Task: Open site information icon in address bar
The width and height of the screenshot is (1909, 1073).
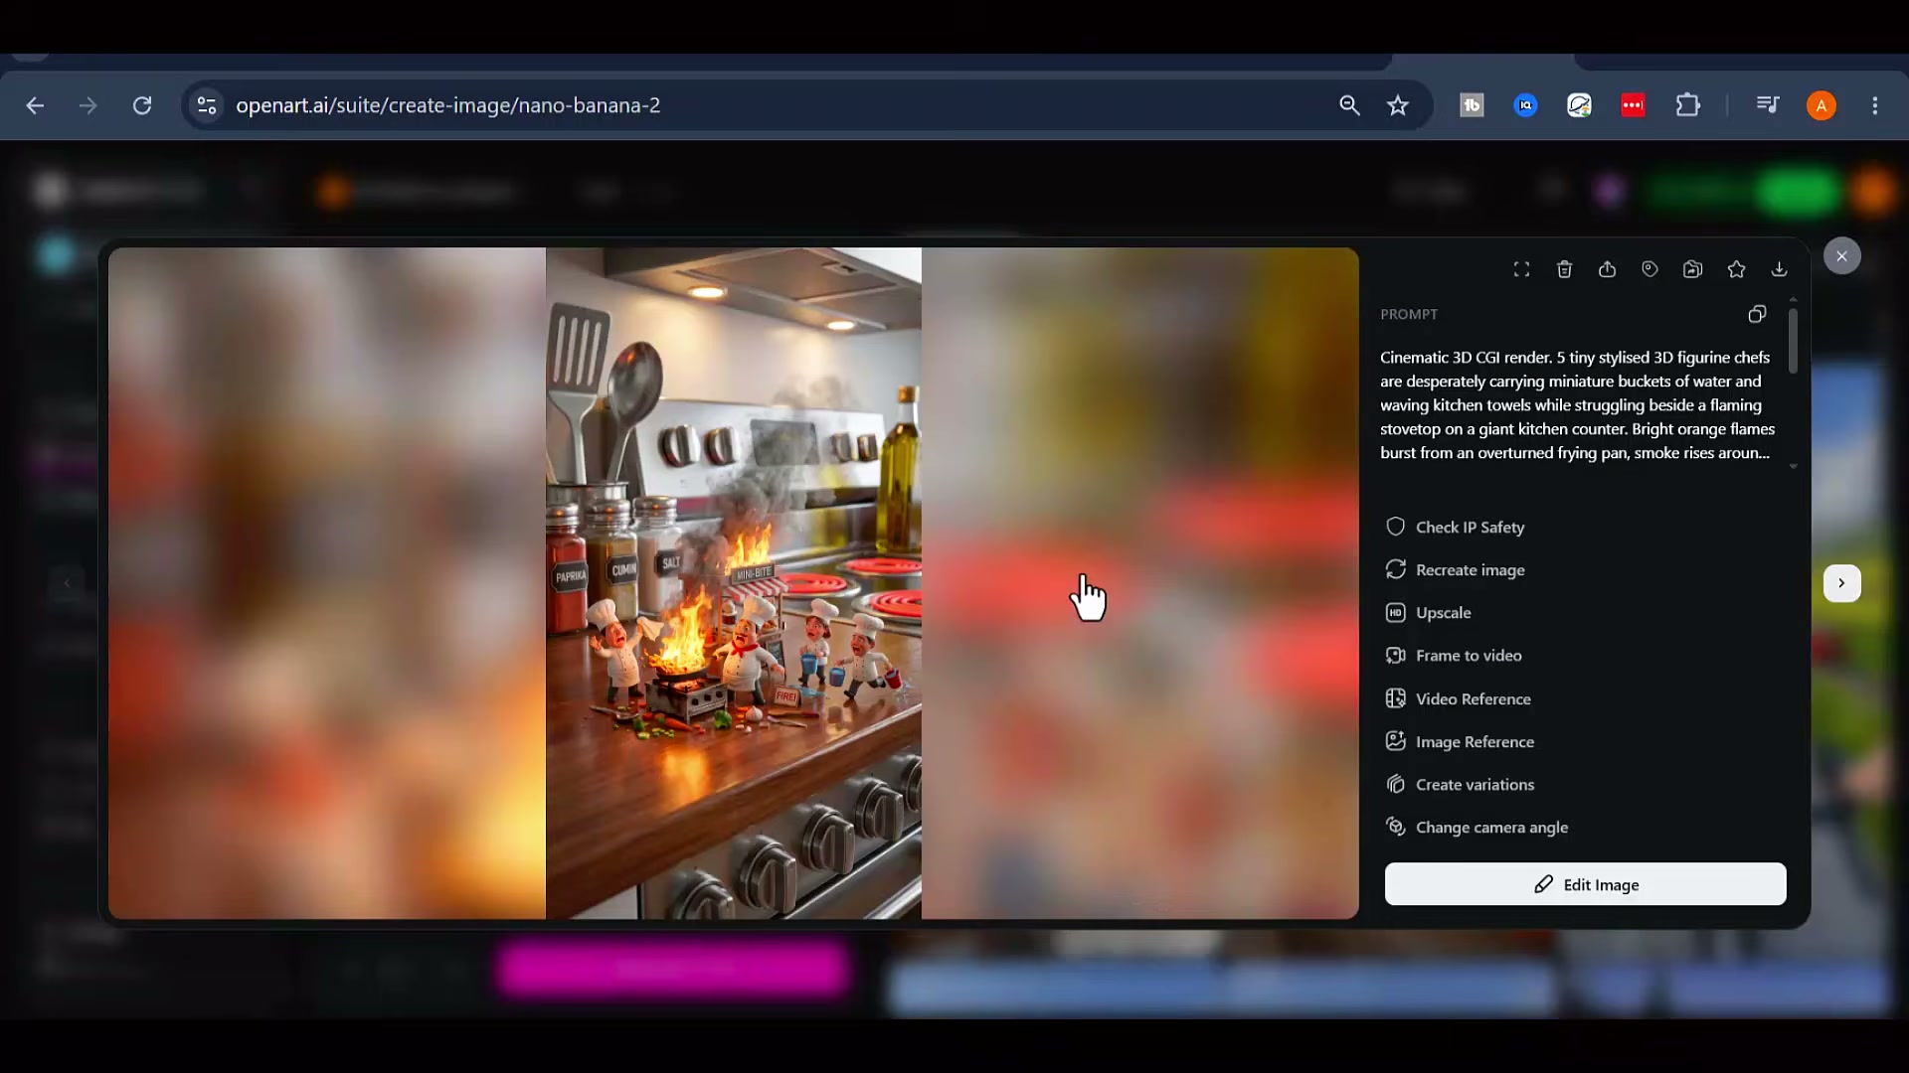Action: tap(207, 105)
